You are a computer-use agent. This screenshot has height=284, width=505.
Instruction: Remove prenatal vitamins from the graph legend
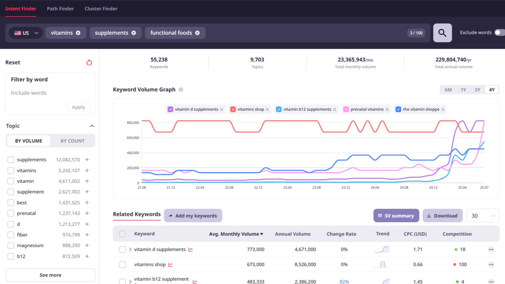click(387, 109)
